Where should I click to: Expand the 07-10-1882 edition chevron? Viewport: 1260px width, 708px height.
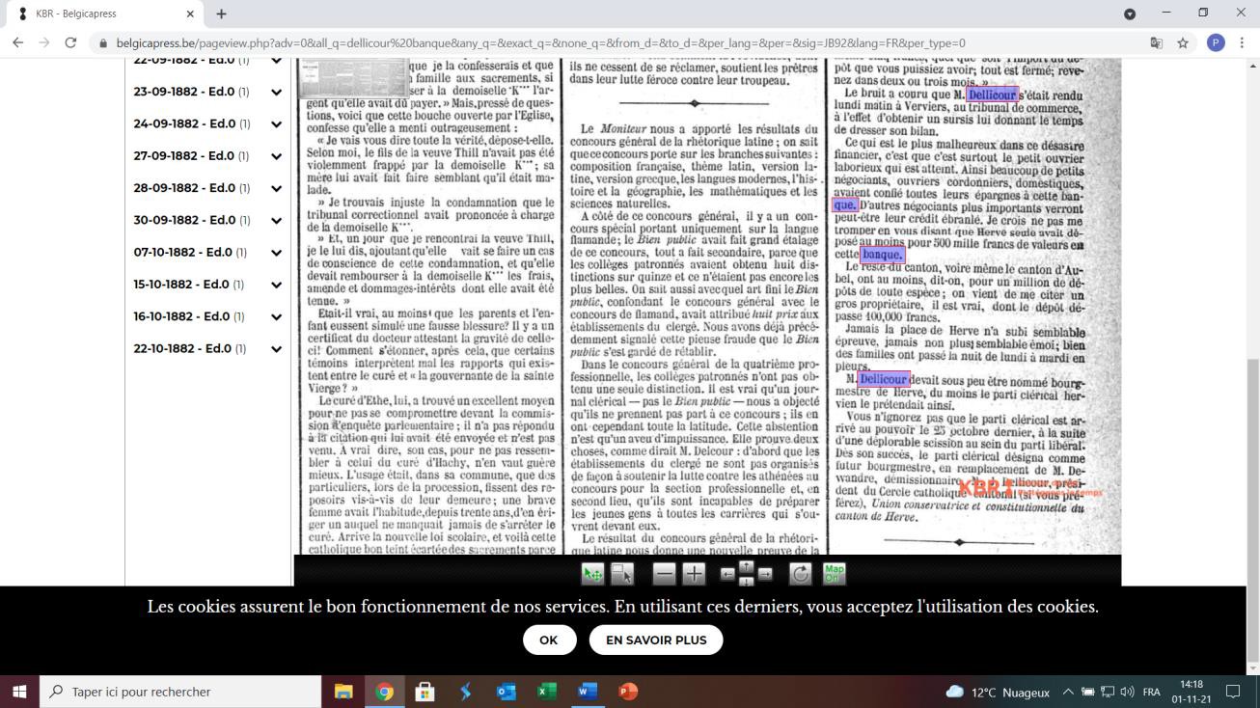coord(276,253)
